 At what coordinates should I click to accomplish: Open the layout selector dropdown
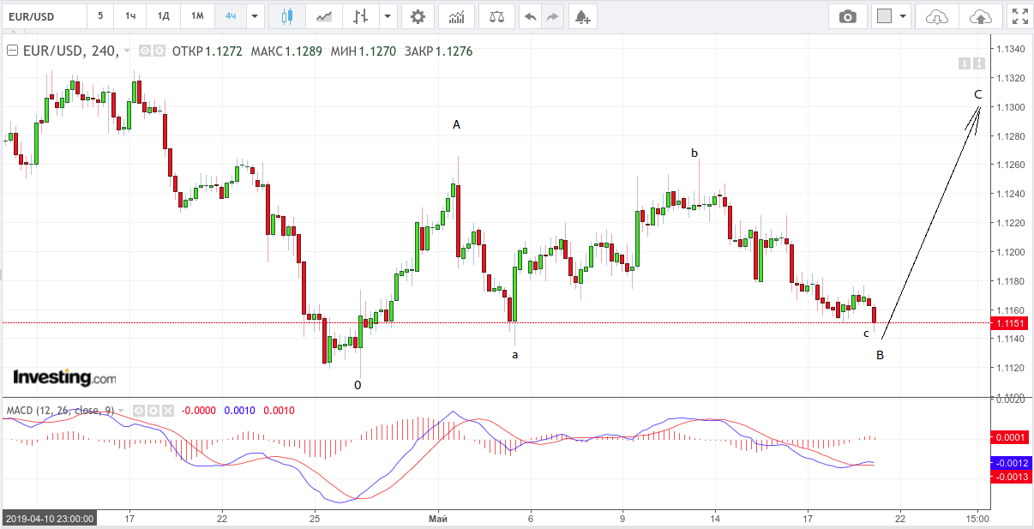click(892, 16)
